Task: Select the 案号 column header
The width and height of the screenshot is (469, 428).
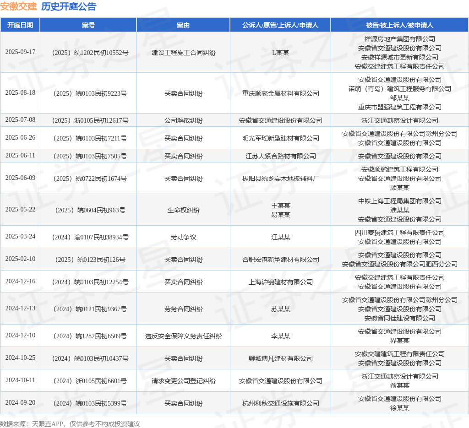Action: coord(88,25)
